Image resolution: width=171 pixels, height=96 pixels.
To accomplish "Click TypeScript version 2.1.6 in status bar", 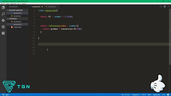I will 164,95.
